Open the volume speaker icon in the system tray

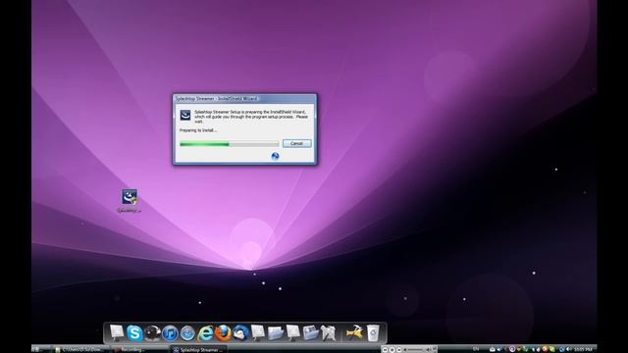tap(569, 349)
